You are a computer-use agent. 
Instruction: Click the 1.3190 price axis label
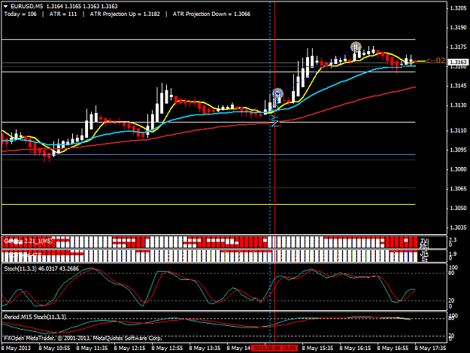pyautogui.click(x=458, y=28)
